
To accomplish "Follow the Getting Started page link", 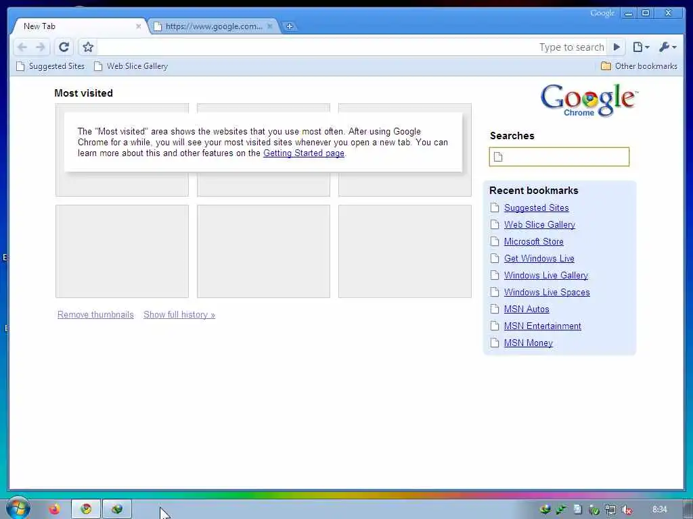I will coord(304,153).
